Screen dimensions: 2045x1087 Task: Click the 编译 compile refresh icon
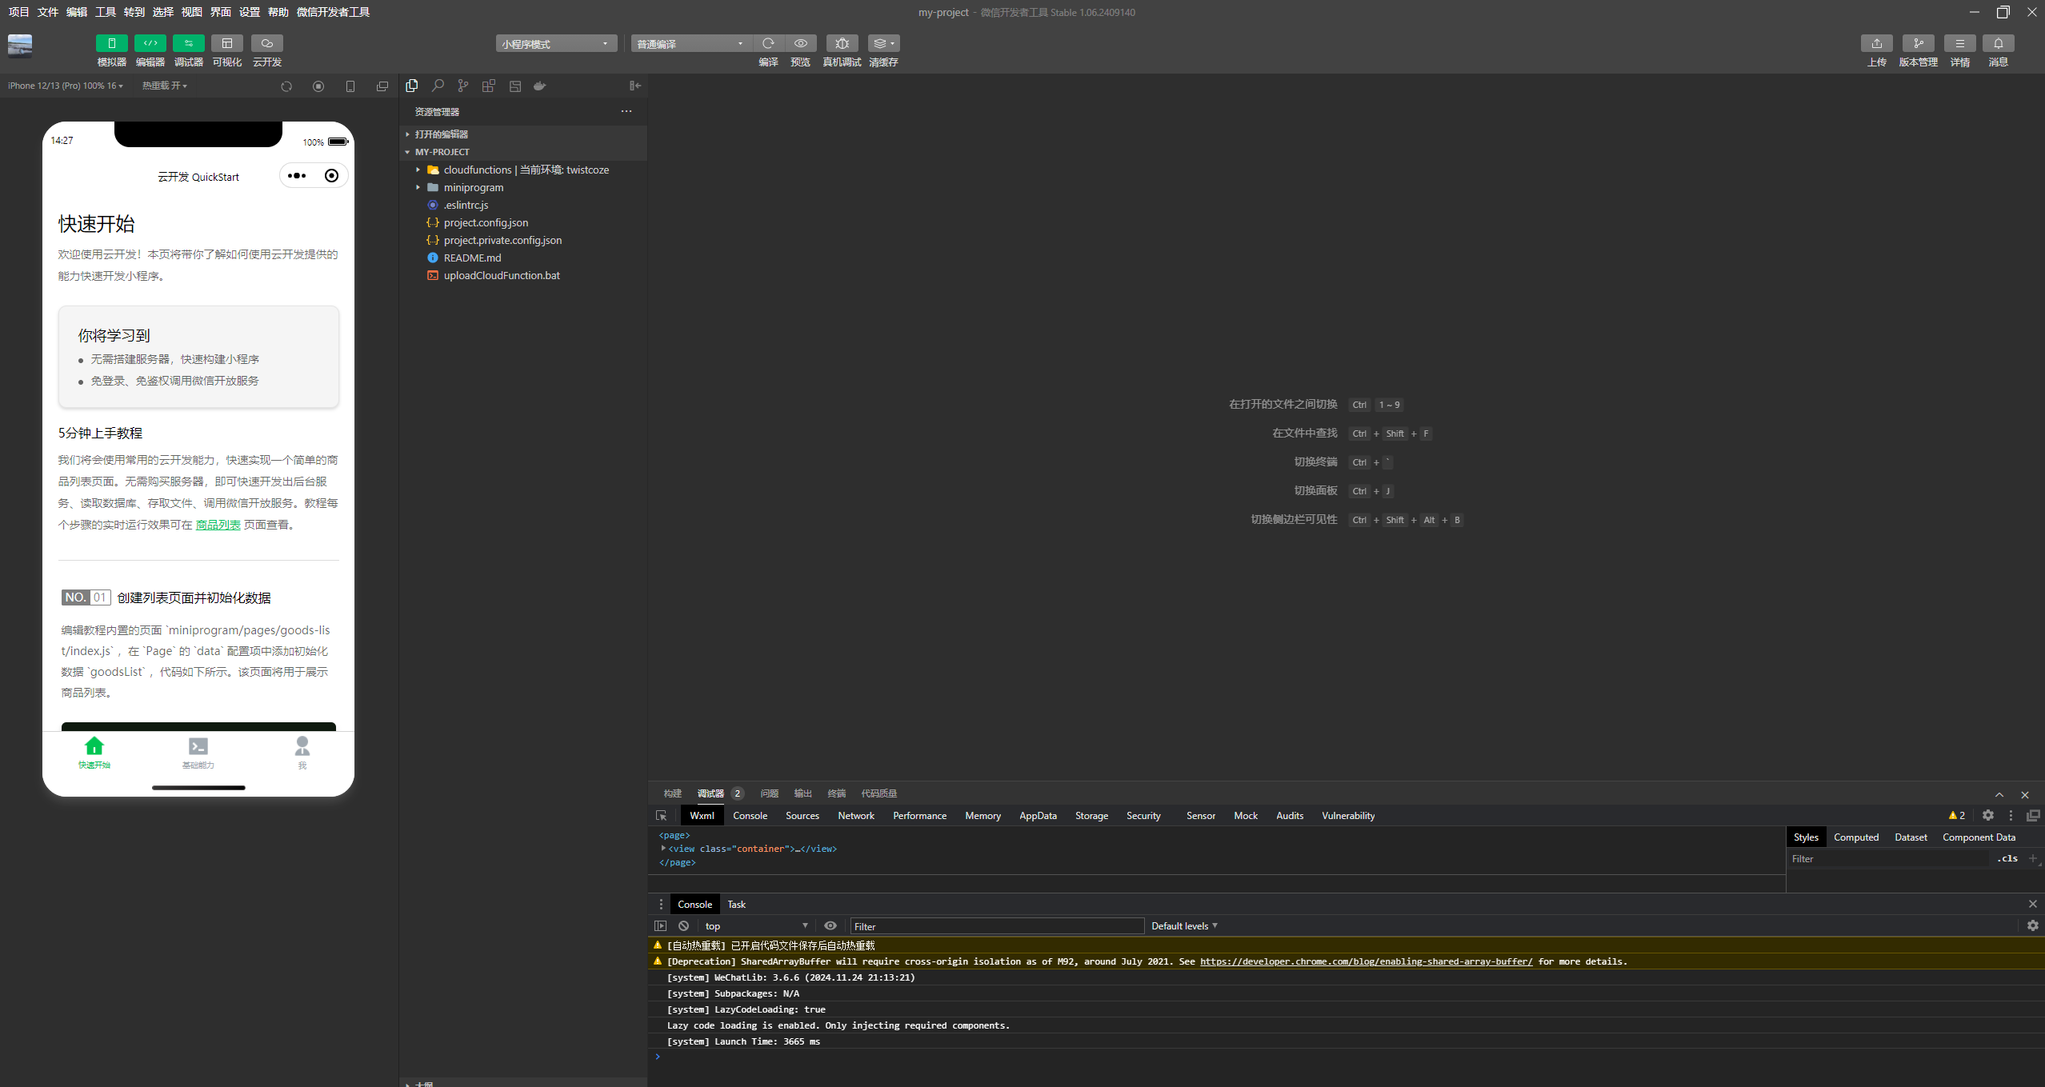click(768, 43)
